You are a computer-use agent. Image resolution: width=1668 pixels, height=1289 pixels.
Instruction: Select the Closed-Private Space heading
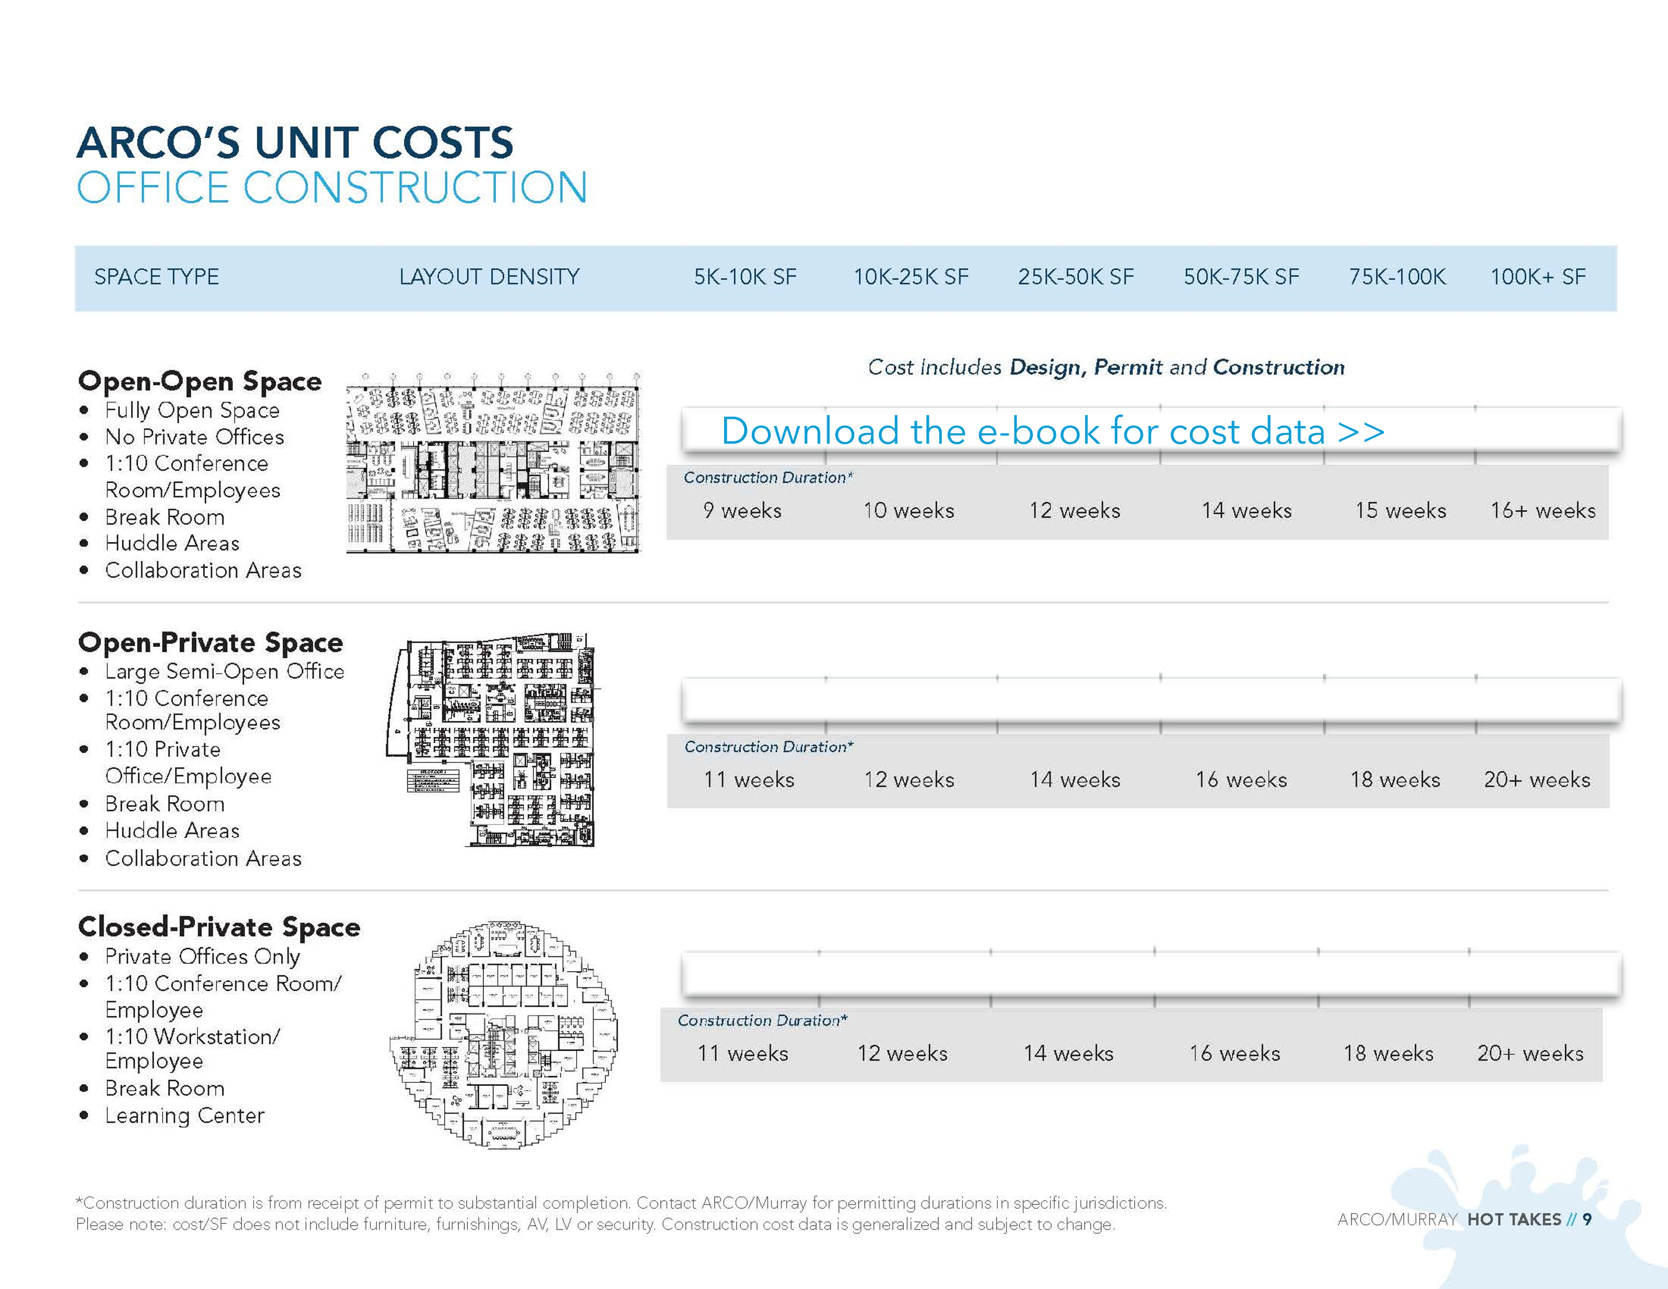click(x=219, y=927)
